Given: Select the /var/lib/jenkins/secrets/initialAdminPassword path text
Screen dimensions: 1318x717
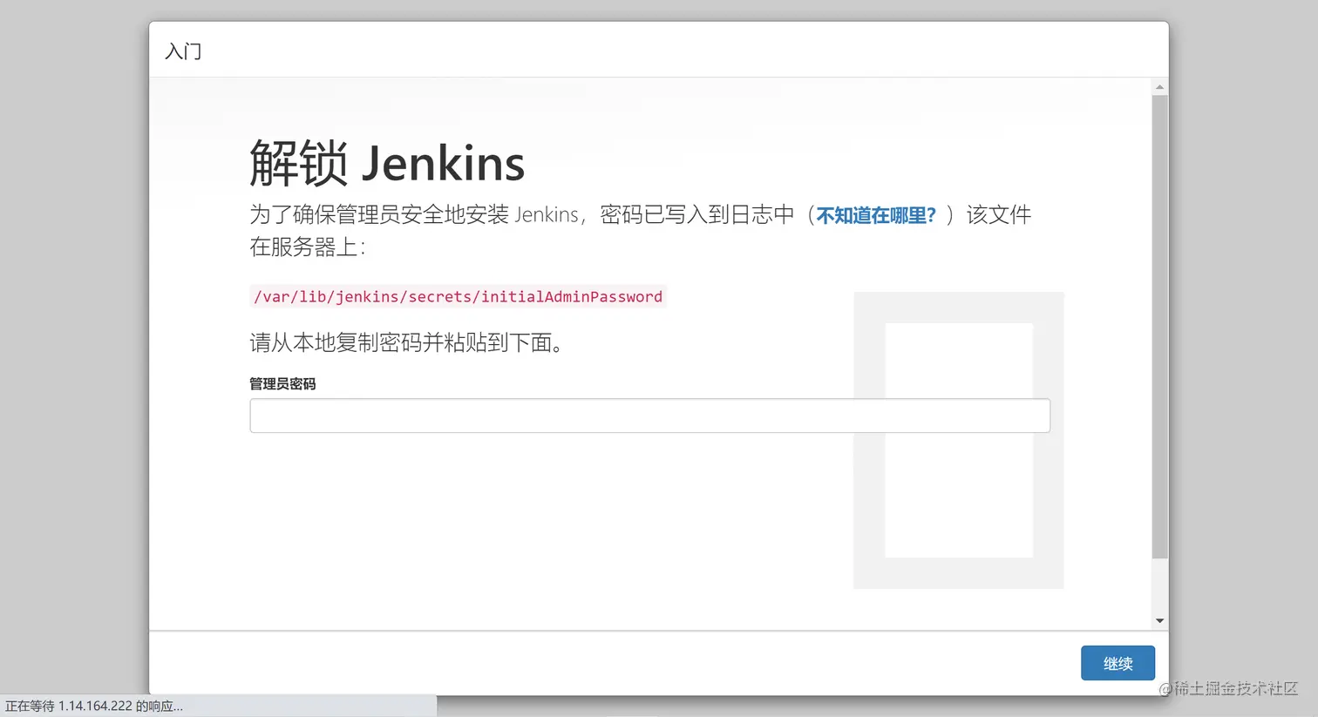Looking at the screenshot, I should click(x=458, y=296).
